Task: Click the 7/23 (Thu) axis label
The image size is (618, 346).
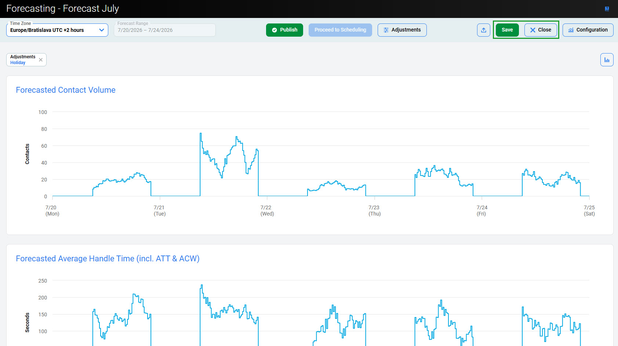Action: point(374,211)
